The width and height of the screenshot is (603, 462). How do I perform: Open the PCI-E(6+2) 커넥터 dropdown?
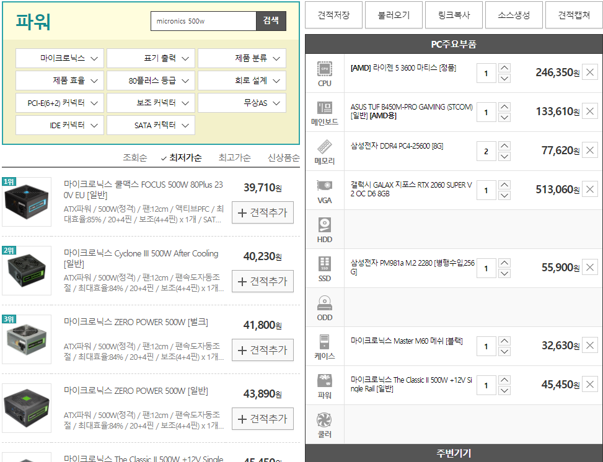pyautogui.click(x=59, y=103)
